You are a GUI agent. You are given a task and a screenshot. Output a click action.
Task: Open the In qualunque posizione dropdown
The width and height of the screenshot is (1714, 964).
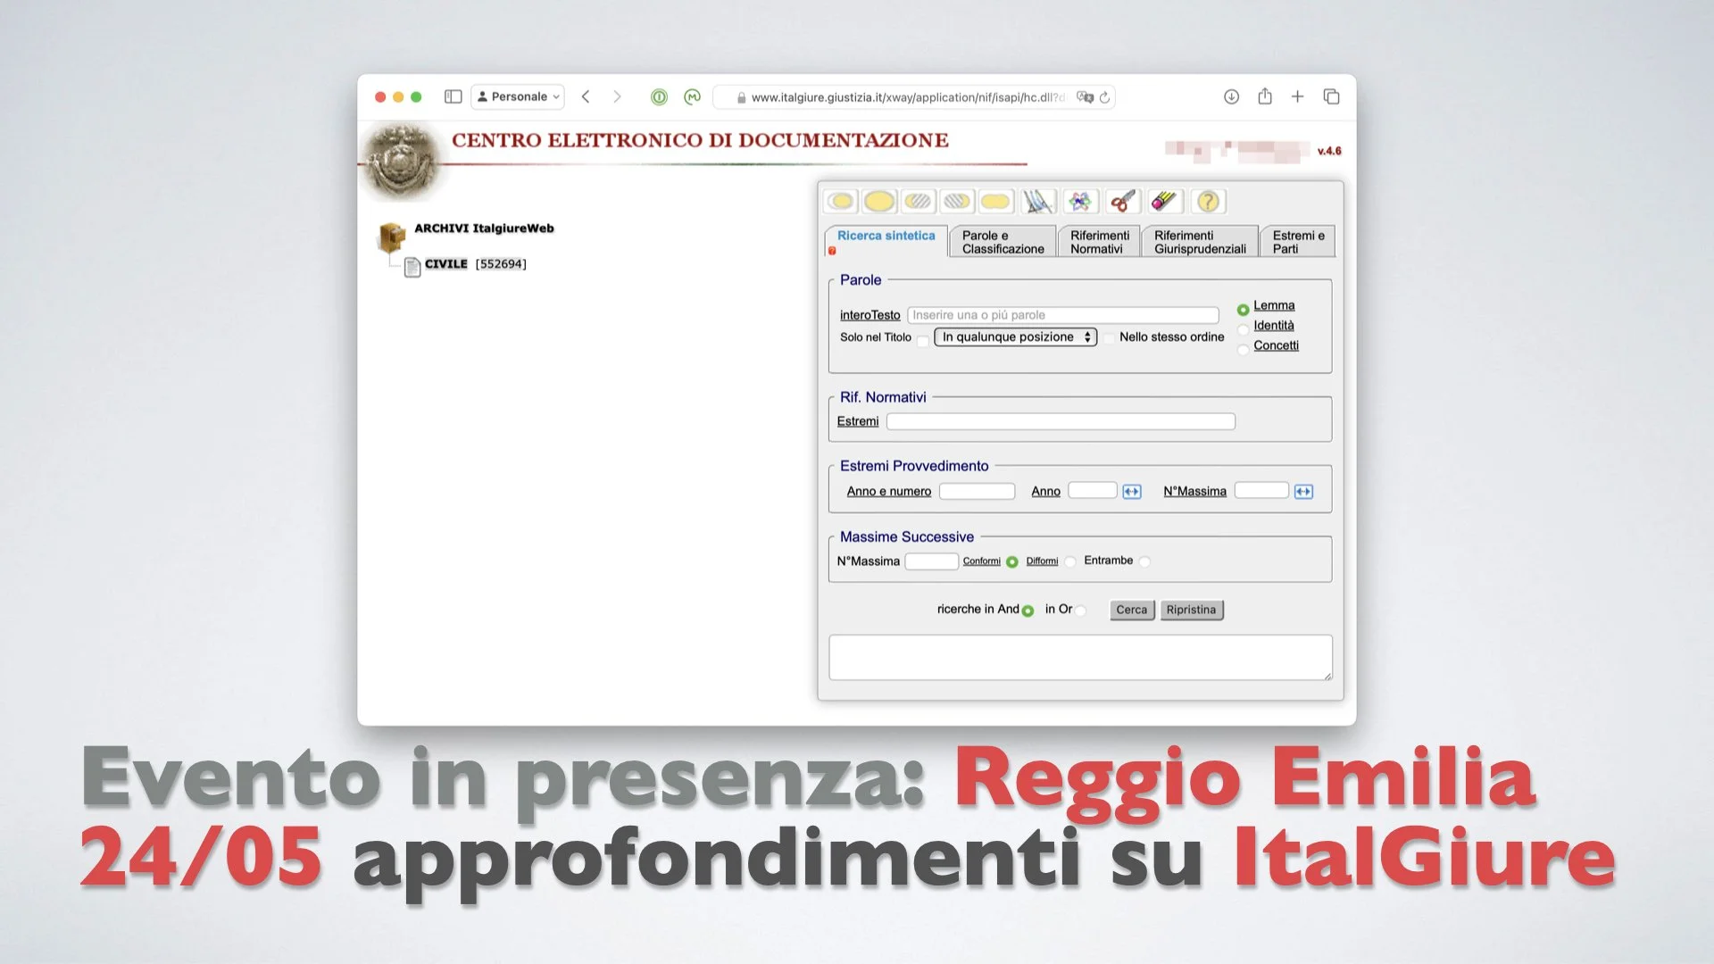[1014, 337]
